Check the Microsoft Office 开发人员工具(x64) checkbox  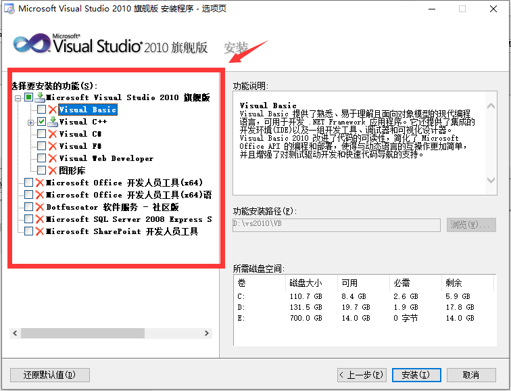tap(28, 182)
